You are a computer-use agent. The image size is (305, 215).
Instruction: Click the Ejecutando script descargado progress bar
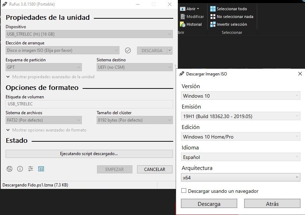[89, 154]
